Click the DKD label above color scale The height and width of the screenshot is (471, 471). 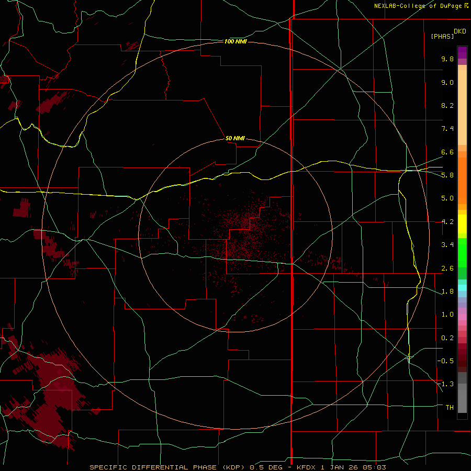[x=460, y=31]
